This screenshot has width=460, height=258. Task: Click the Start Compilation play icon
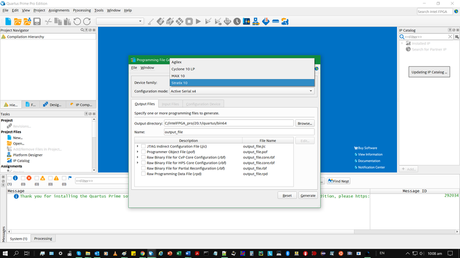198,21
